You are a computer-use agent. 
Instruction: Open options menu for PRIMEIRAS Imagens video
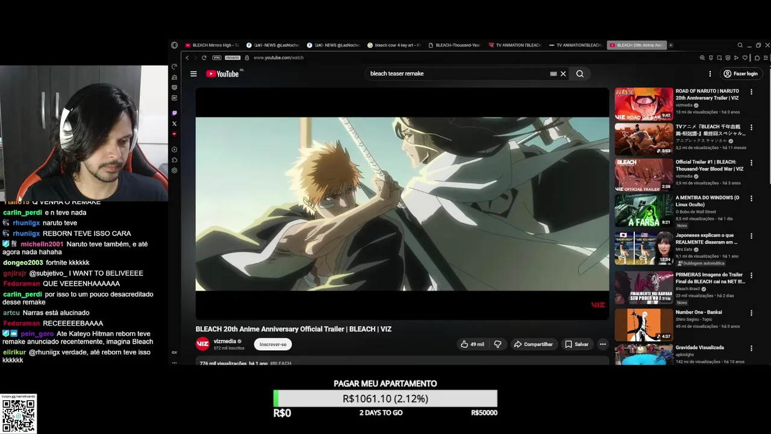(x=751, y=275)
